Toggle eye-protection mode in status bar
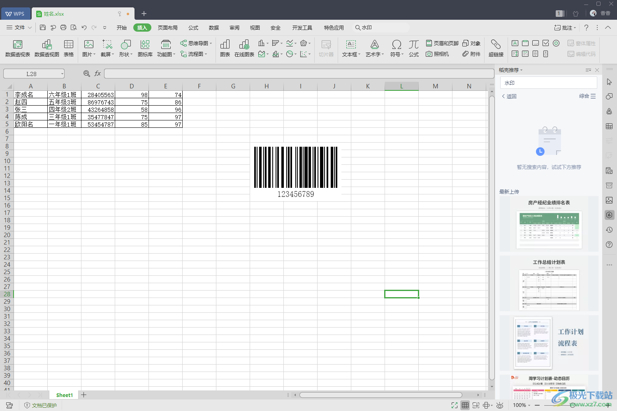This screenshot has width=617, height=411. (x=500, y=405)
